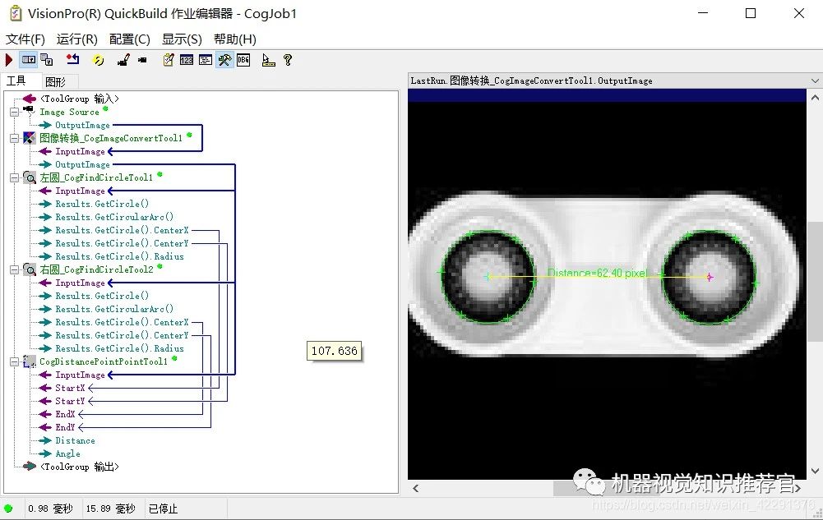823x520 pixels.
Task: Click the image display scroll down arrow
Action: pyautogui.click(x=815, y=472)
